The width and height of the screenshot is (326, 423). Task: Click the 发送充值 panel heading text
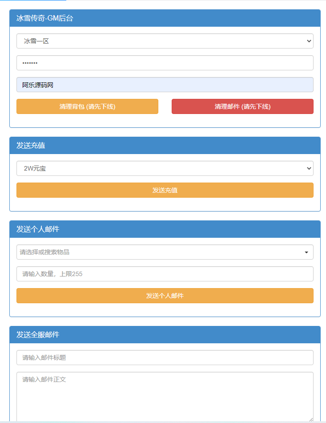[x=31, y=146]
